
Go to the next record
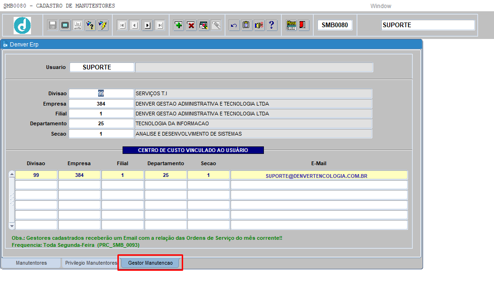pos(147,25)
